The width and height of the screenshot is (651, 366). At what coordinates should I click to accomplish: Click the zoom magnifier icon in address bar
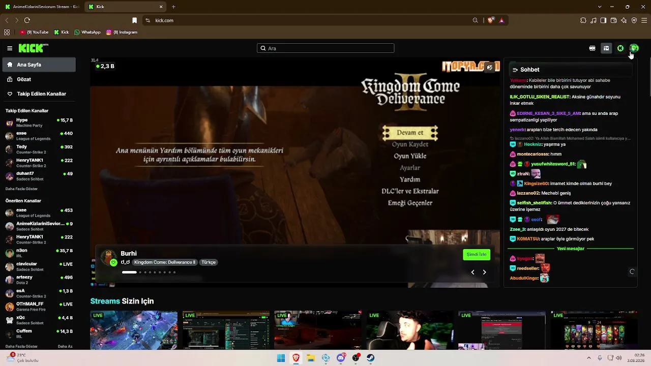tap(476, 20)
